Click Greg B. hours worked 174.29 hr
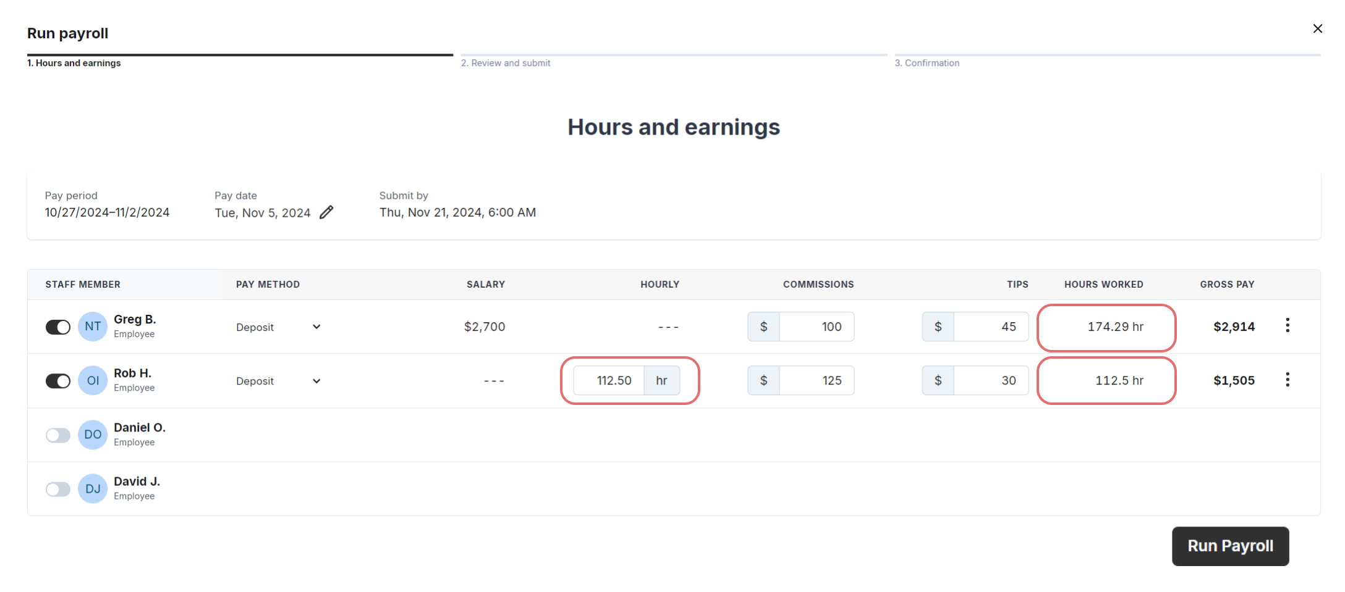The height and width of the screenshot is (592, 1345). 1116,327
